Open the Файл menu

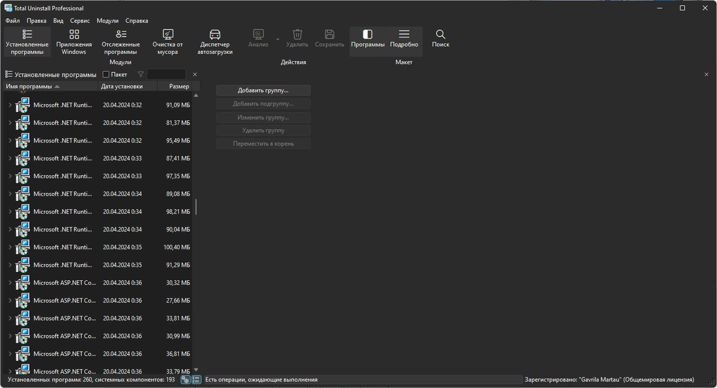[x=13, y=20]
